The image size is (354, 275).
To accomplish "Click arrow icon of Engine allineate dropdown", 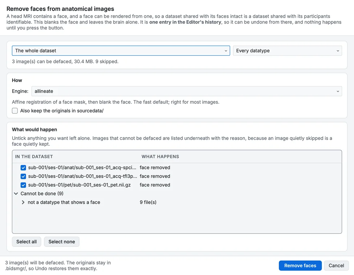I will 338,91.
